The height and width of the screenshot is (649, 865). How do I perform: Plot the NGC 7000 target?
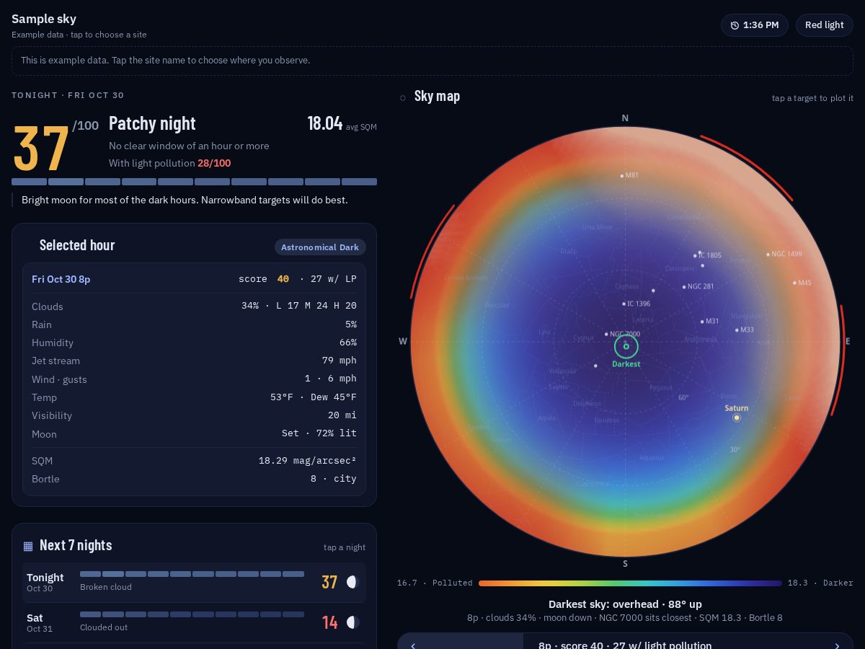(606, 334)
